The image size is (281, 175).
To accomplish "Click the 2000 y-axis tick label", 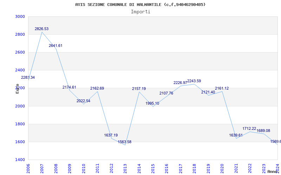I will point(20,106).
